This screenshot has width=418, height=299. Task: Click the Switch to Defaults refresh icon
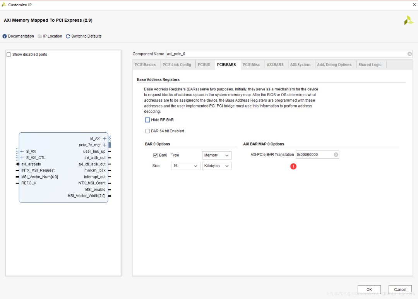[68, 36]
